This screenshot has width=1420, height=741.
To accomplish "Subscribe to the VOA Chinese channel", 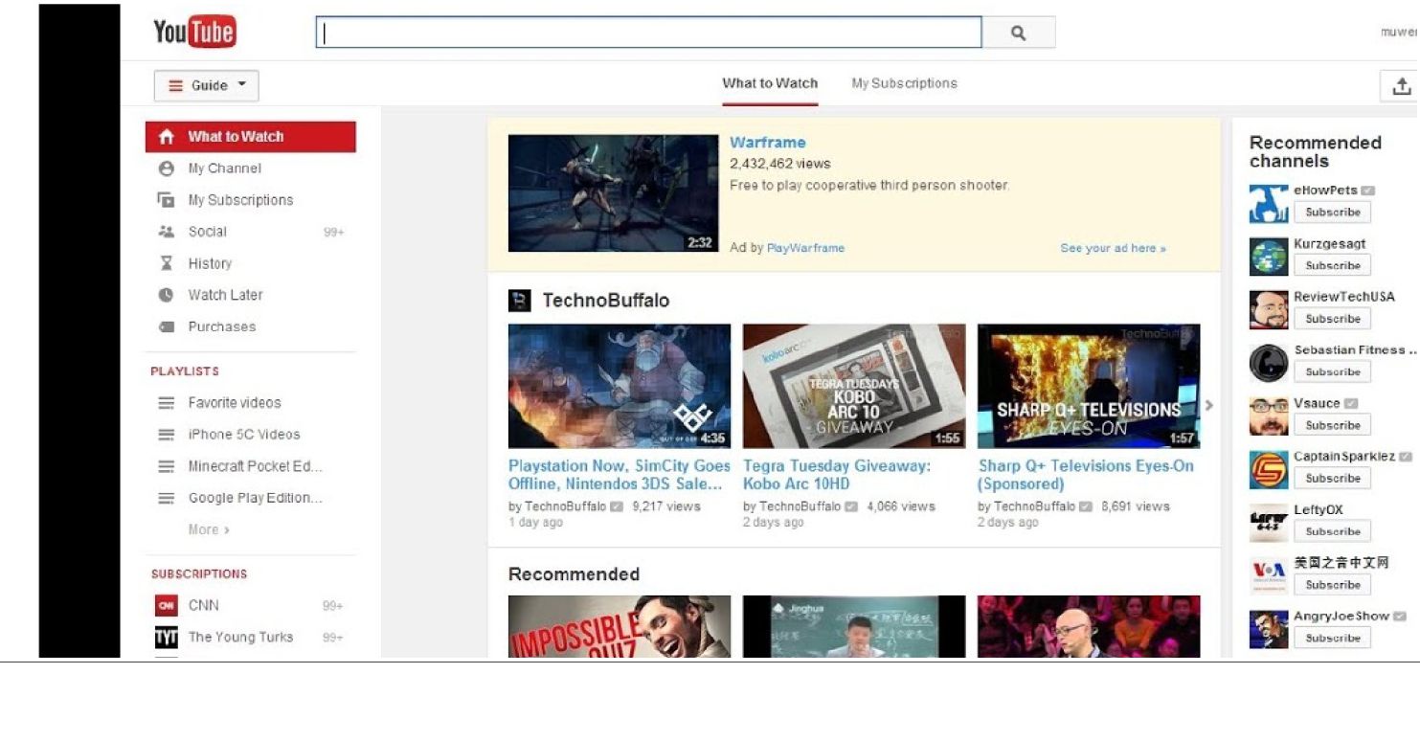I will click(x=1333, y=585).
